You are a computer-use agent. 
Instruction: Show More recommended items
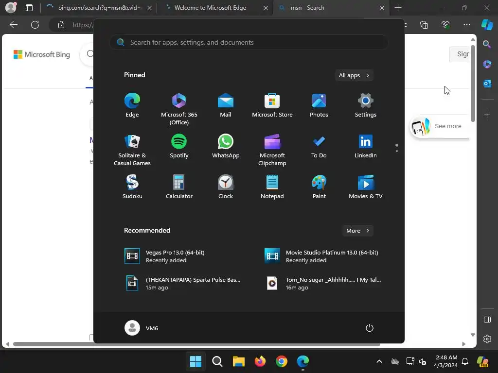pos(357,231)
